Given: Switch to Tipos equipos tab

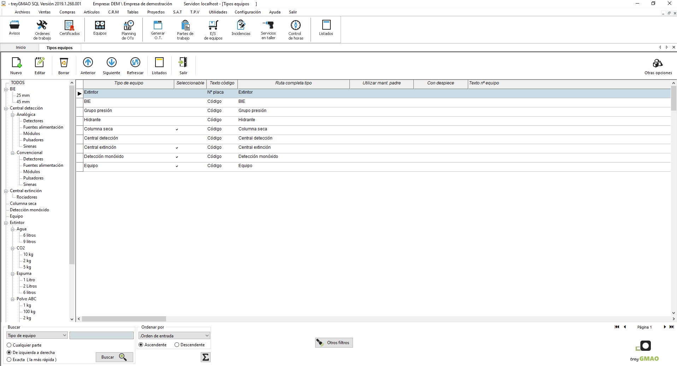Looking at the screenshot, I should pos(59,48).
